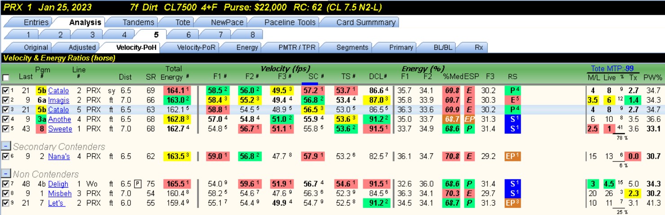Sort by PW% column header
This screenshot has width=665, height=215.
pyautogui.click(x=652, y=77)
